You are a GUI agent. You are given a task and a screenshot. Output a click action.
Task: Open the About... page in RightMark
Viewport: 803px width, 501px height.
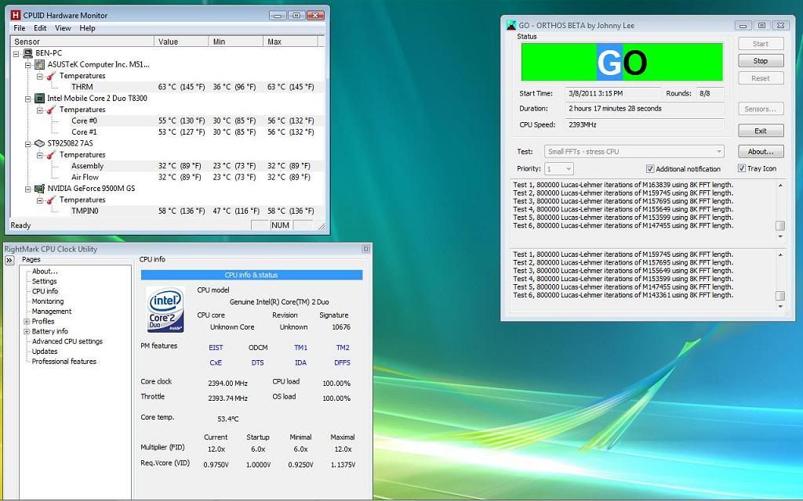pyautogui.click(x=45, y=272)
